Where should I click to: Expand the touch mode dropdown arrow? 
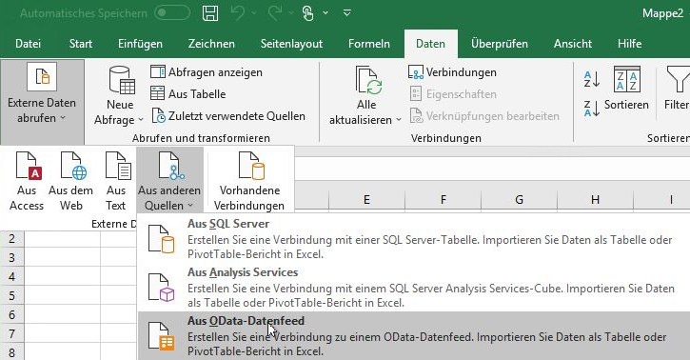click(x=325, y=13)
